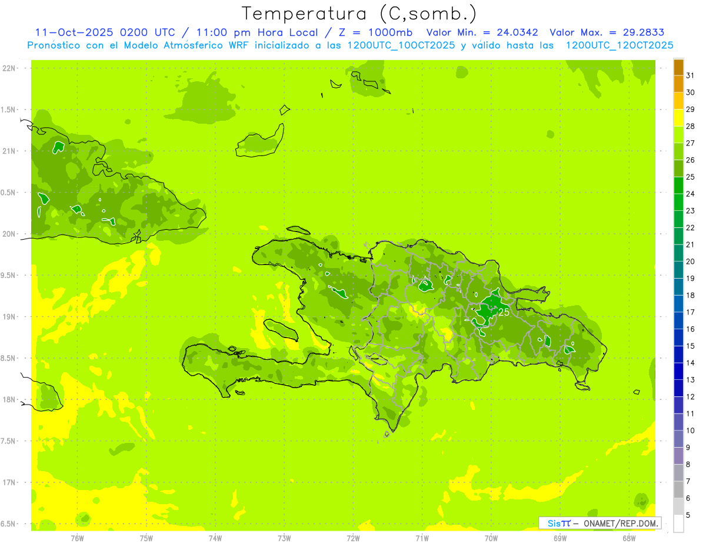Click the gray legend swatch between 6 and 7
This screenshot has width=706, height=546.
tap(678, 489)
